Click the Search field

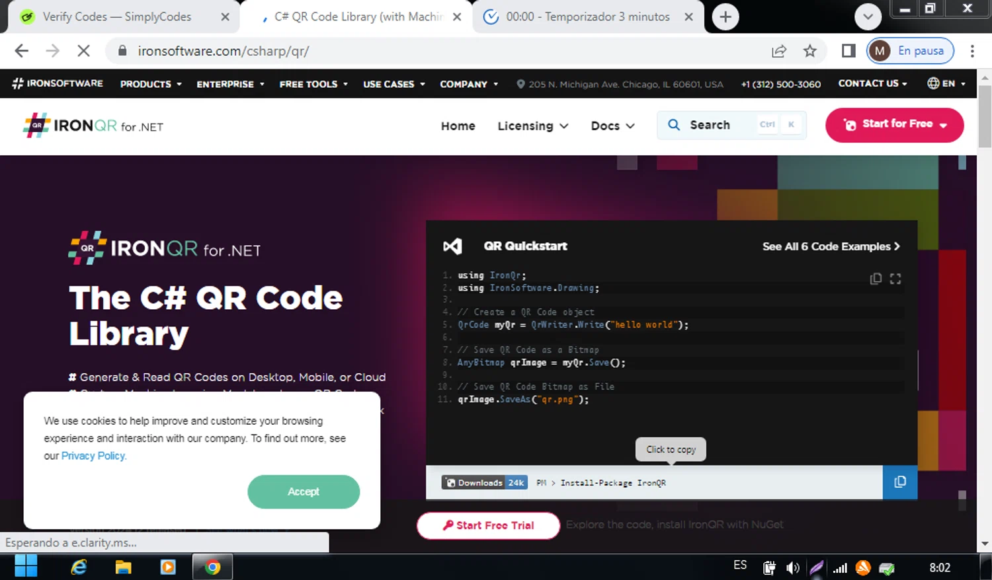[x=731, y=125]
